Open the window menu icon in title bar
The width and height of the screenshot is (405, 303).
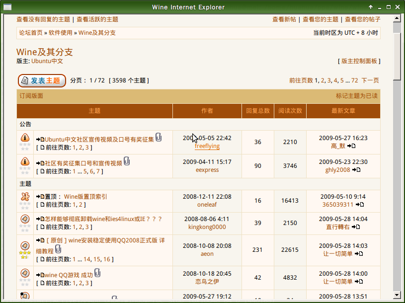(x=7, y=7)
